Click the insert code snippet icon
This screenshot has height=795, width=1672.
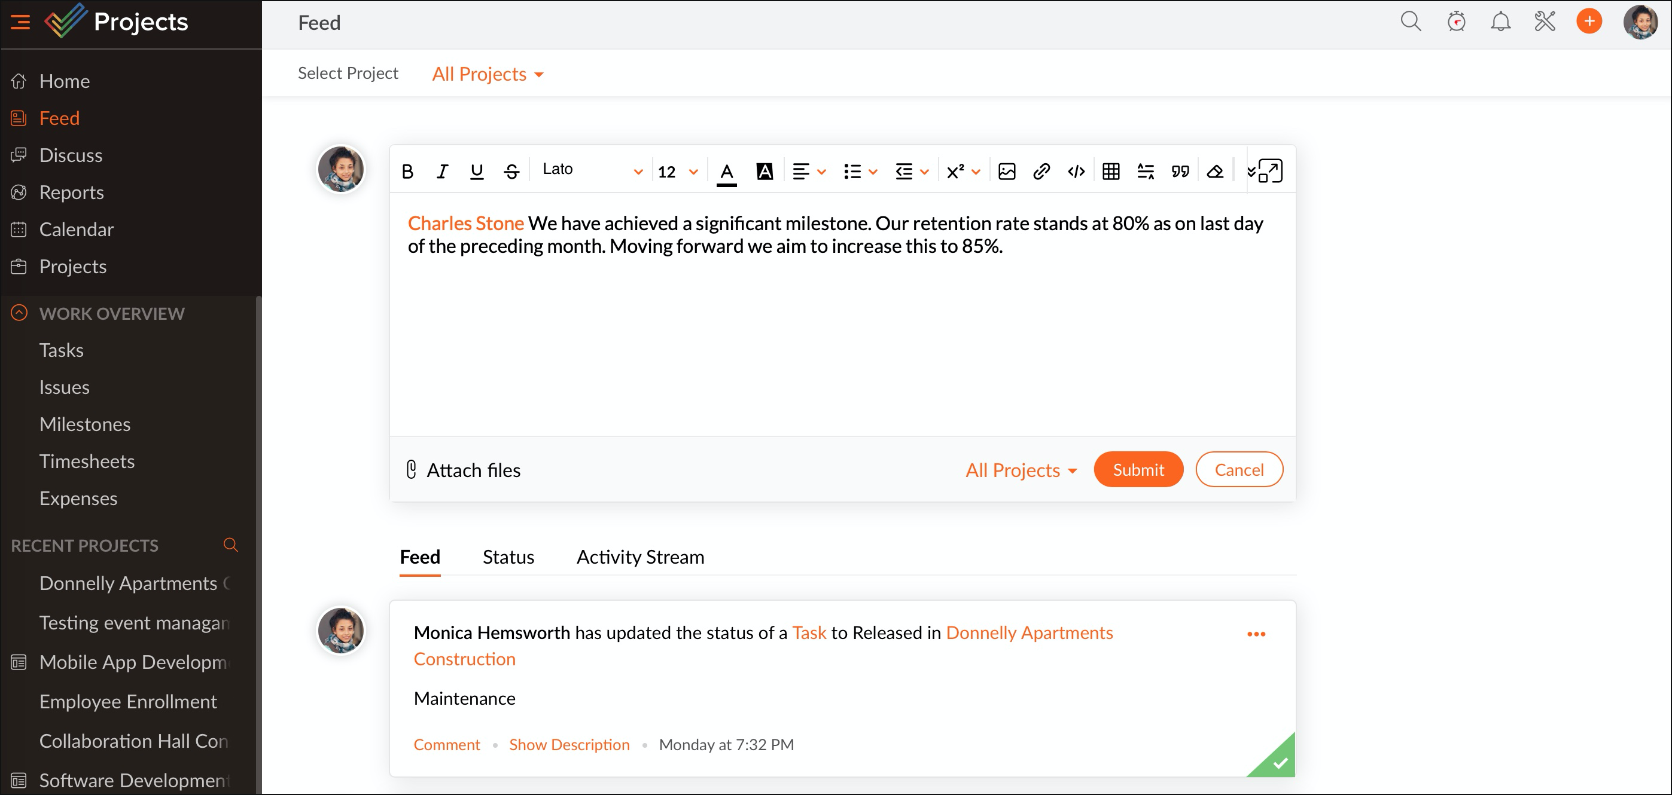point(1076,171)
